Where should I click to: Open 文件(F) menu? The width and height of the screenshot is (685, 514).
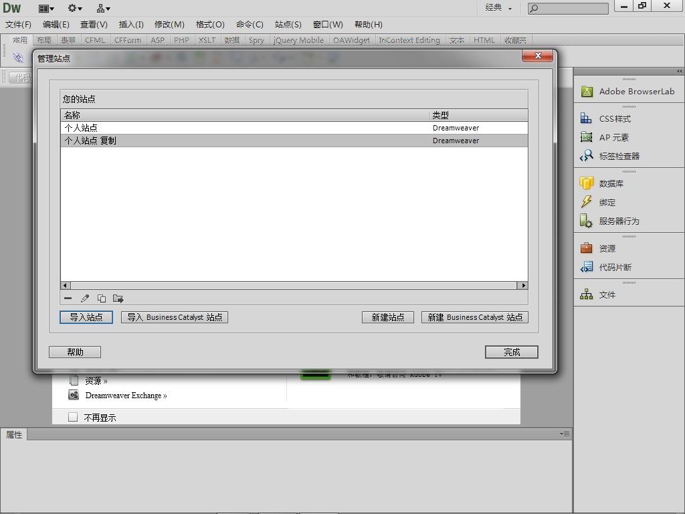click(x=18, y=25)
